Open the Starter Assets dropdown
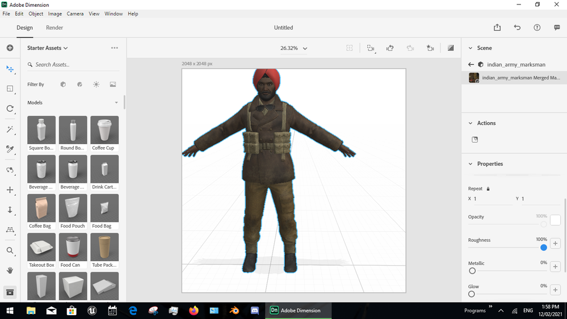 [x=48, y=48]
